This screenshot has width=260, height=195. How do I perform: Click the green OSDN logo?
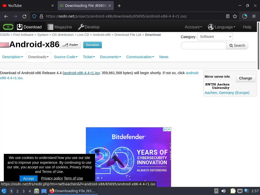8,27
